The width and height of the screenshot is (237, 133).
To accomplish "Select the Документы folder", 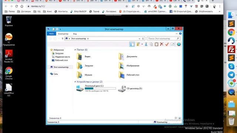I will [128, 57].
